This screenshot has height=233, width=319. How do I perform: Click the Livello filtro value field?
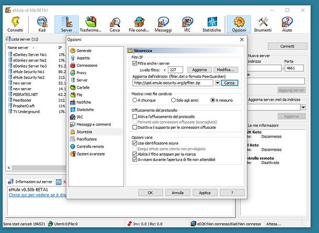[x=175, y=70]
